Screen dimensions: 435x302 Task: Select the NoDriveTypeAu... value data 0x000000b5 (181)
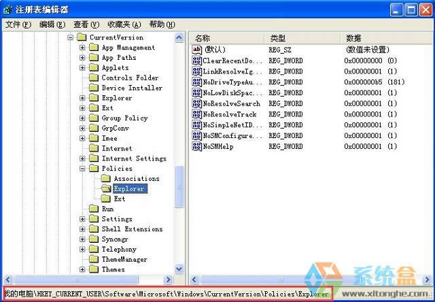(x=375, y=82)
